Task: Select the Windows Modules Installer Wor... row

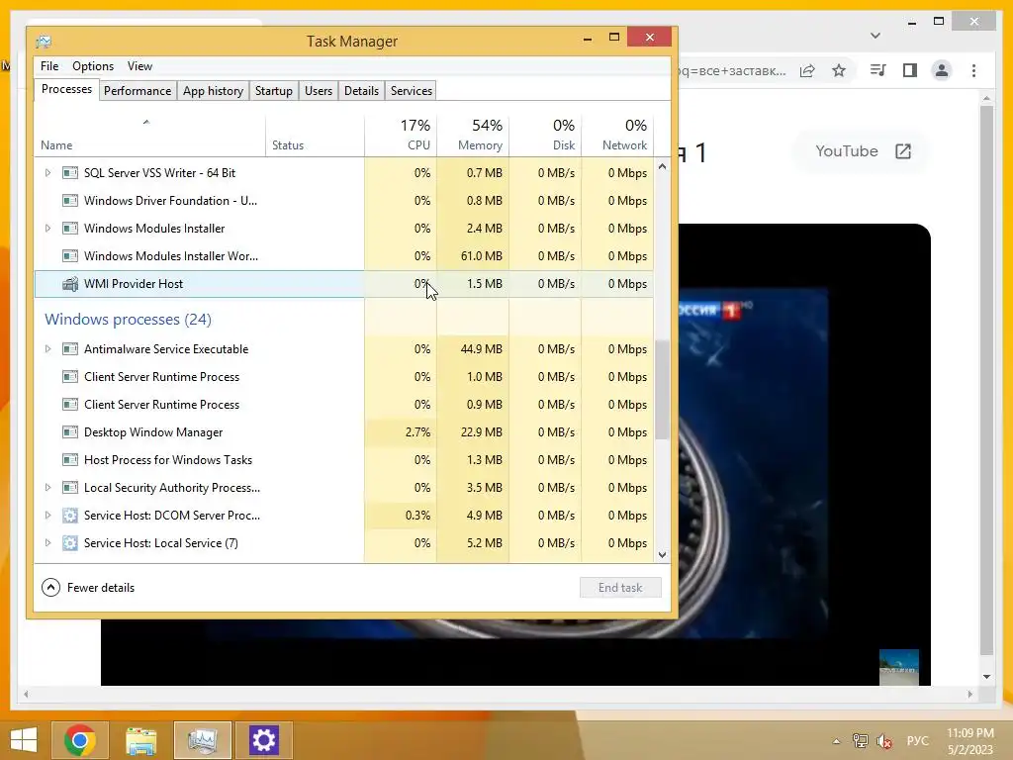Action: point(343,256)
